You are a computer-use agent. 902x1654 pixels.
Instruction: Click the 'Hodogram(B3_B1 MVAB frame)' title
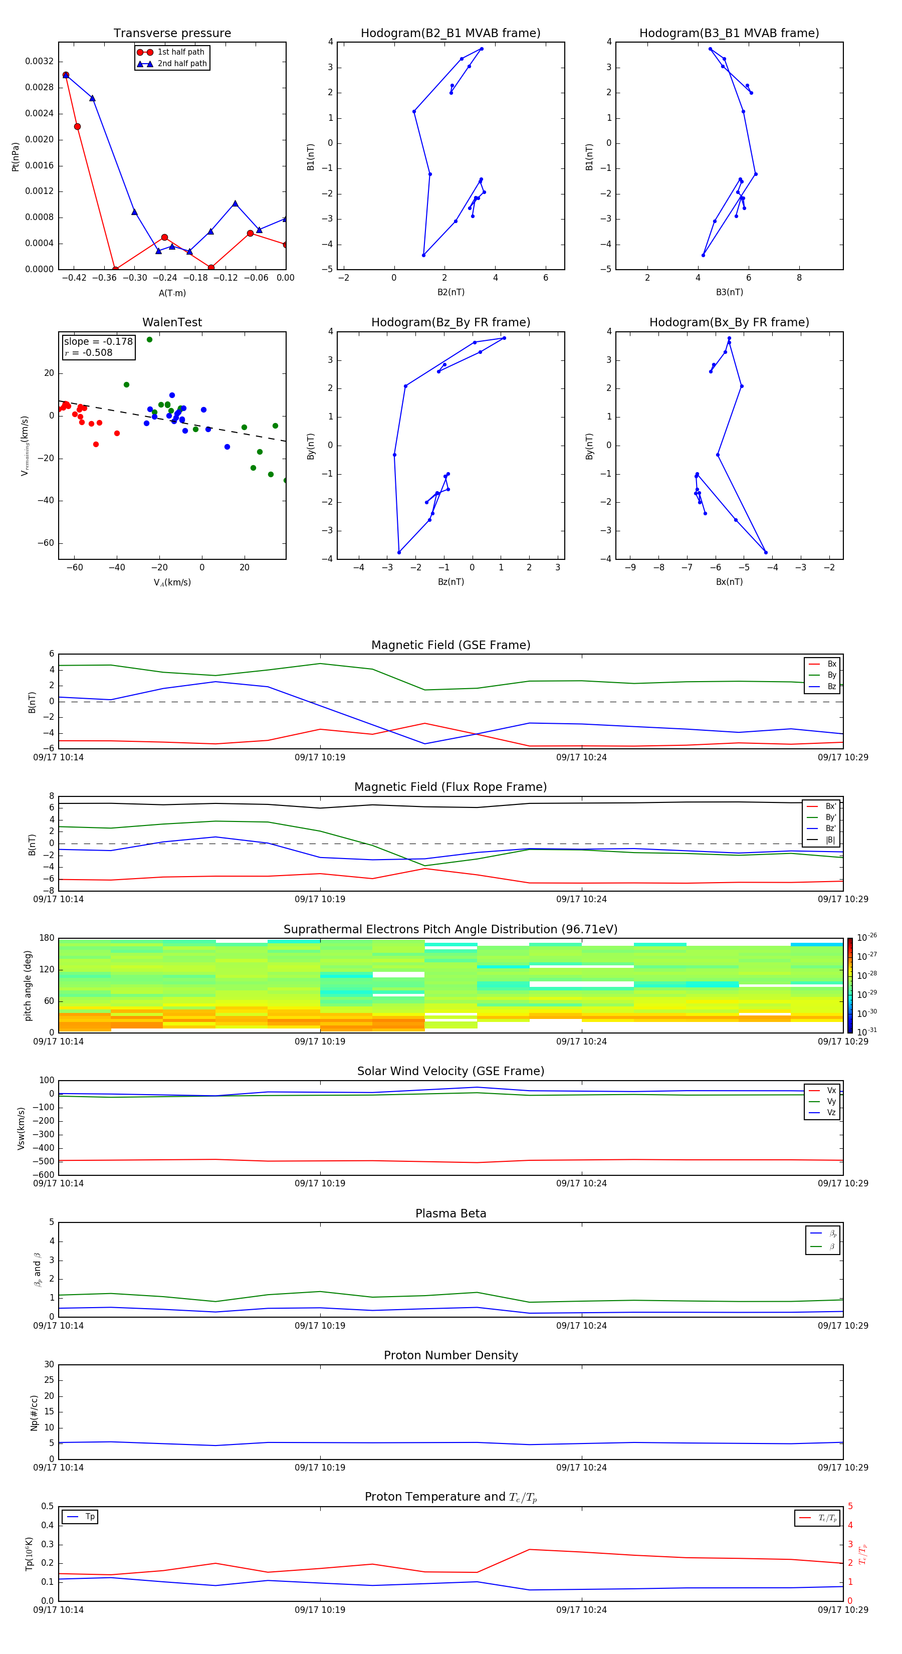tap(729, 34)
